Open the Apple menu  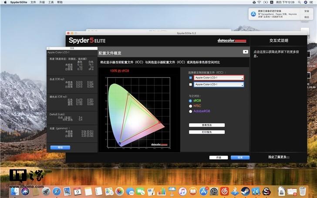pos(5,2)
